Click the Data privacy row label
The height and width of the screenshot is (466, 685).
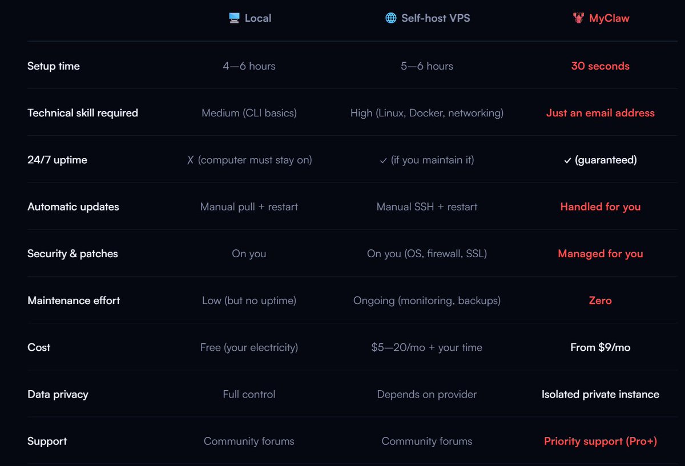pyautogui.click(x=58, y=395)
